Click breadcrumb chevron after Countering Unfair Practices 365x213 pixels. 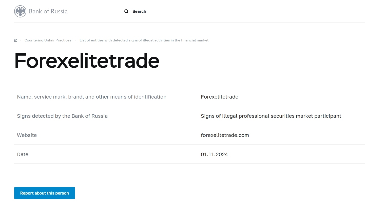(x=75, y=40)
